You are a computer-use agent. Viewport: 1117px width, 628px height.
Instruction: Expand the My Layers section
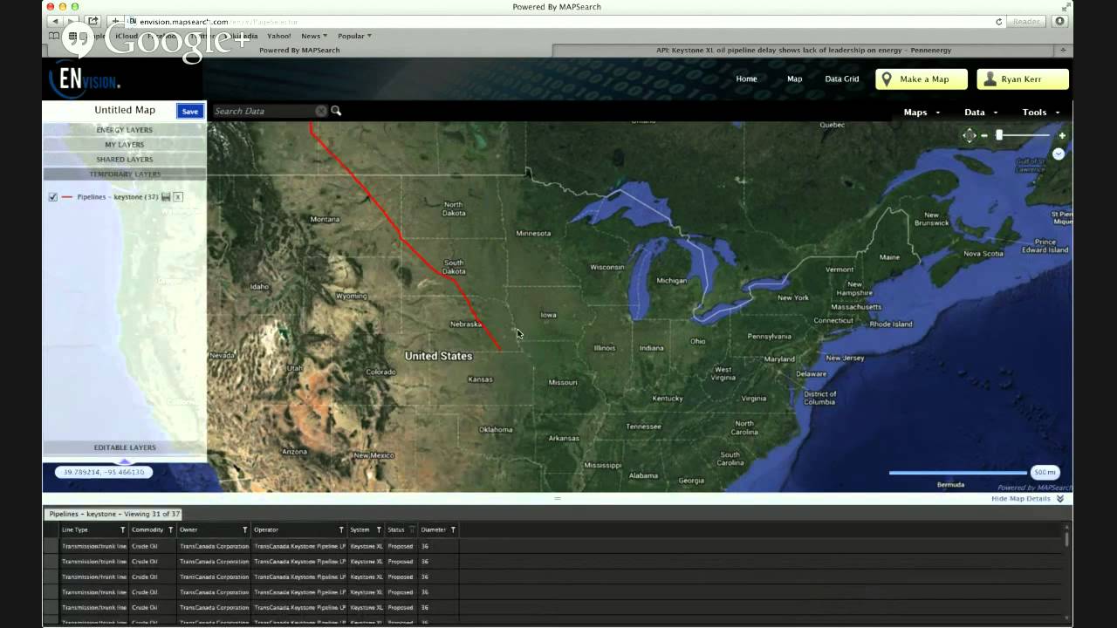pos(124,145)
